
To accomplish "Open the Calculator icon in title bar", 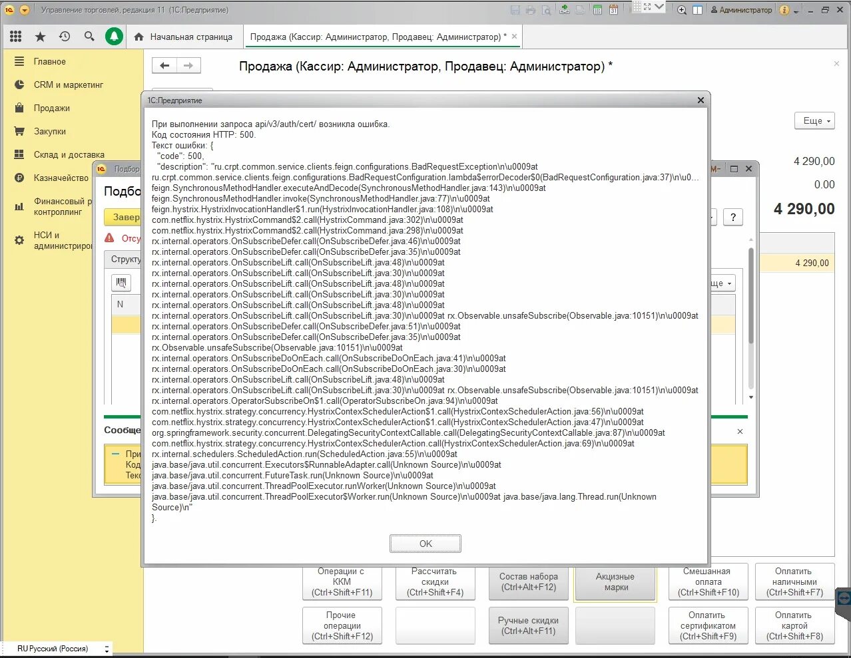I will [x=597, y=10].
